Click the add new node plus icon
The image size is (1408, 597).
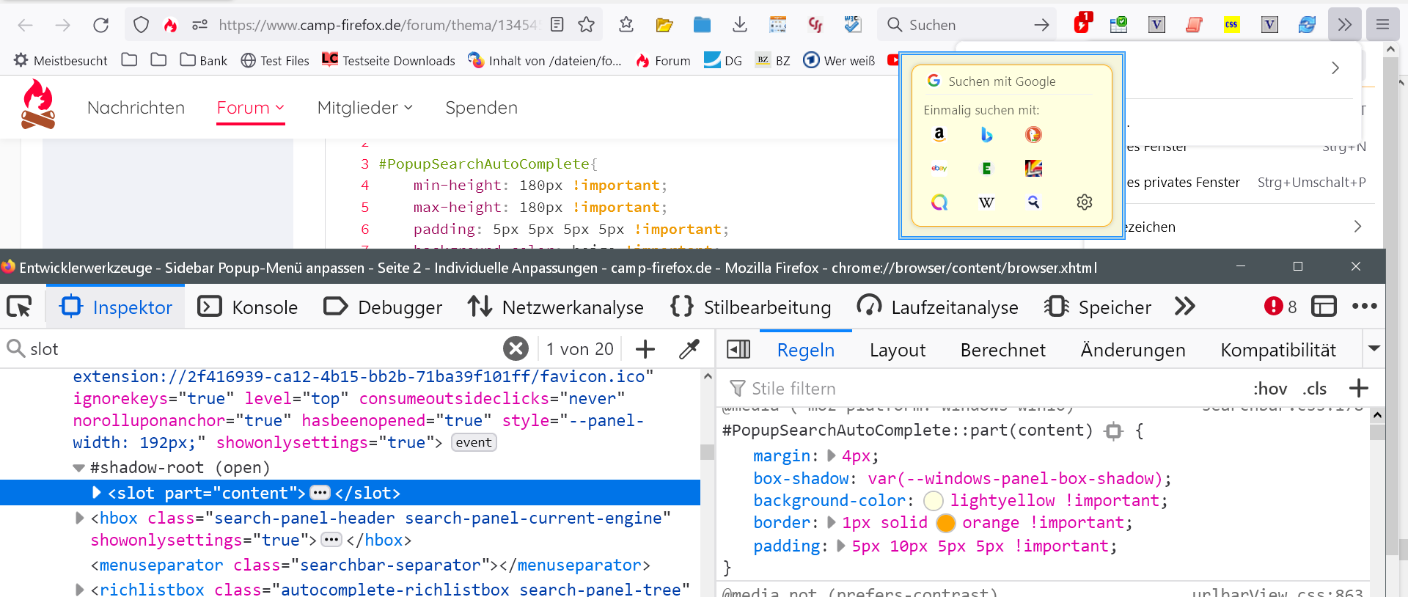tap(645, 349)
